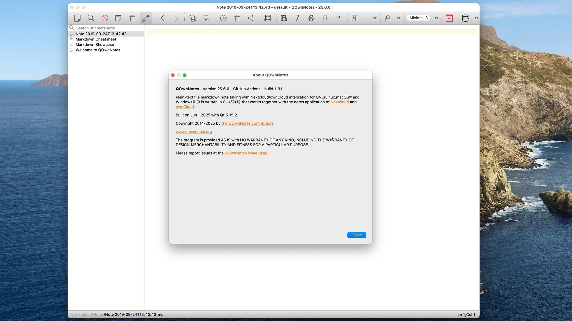
Task: Click the split panel layout icon
Action: (x=355, y=18)
